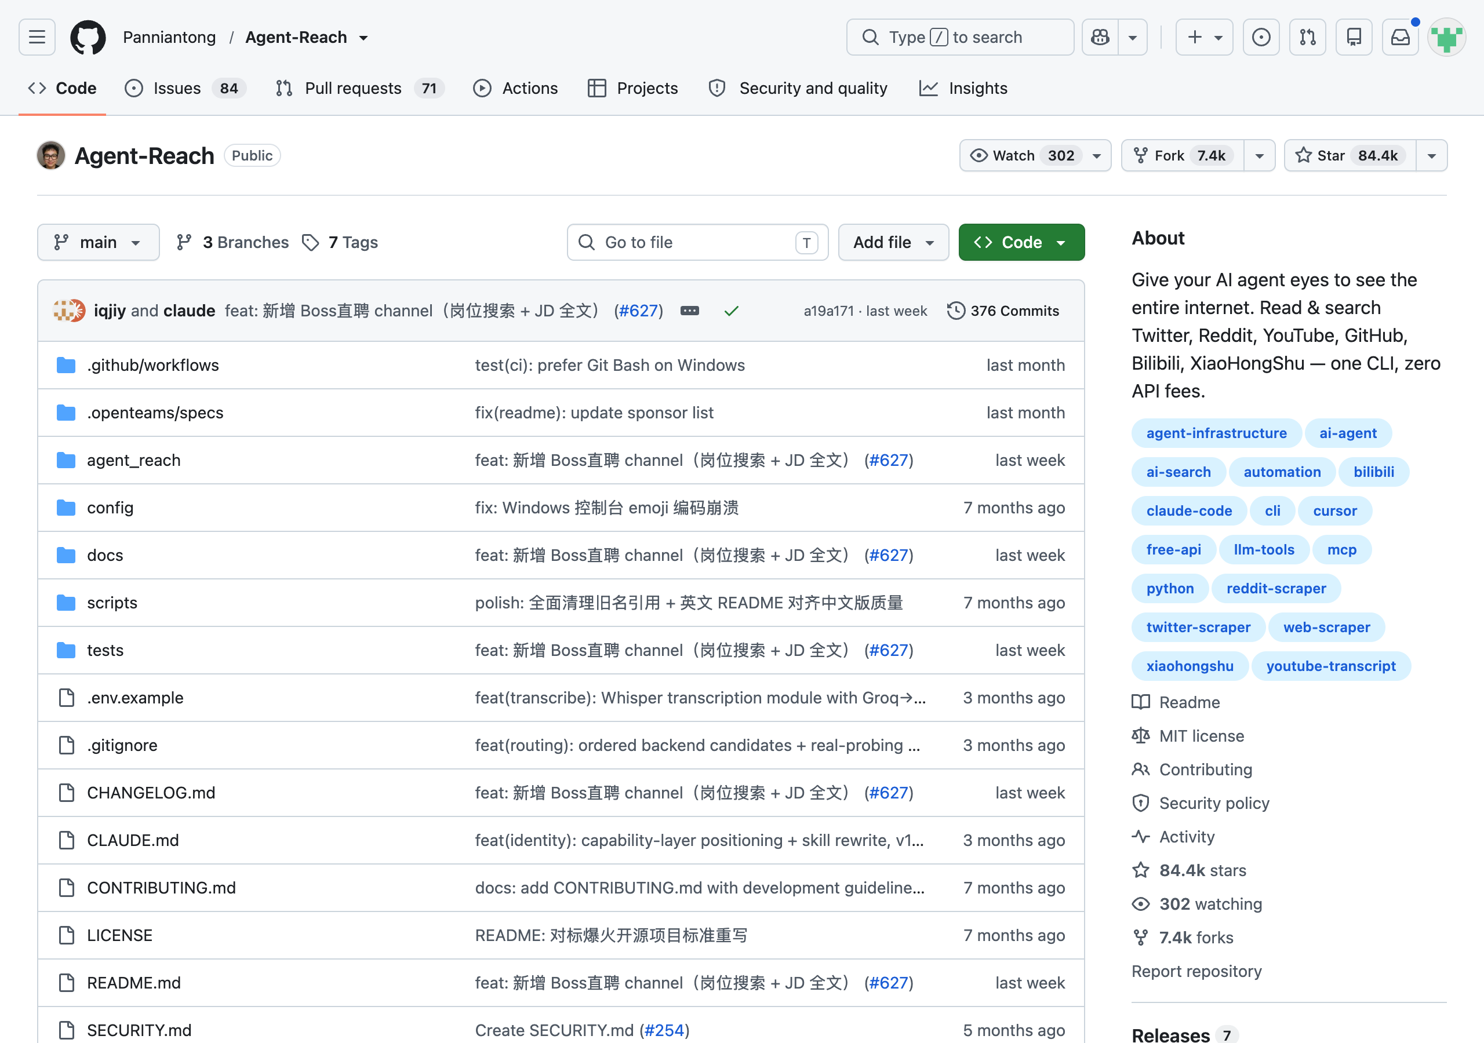This screenshot has width=1484, height=1043.
Task: Open the CLAUDE.md file
Action: point(133,840)
